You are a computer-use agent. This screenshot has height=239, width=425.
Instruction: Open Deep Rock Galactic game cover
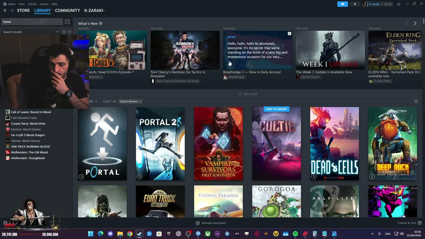click(x=392, y=143)
